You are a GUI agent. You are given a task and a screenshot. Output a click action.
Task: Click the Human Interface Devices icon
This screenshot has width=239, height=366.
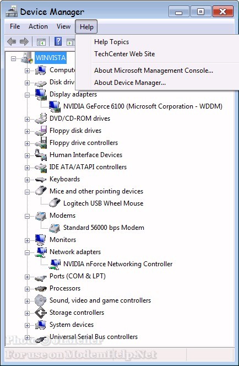click(x=41, y=155)
